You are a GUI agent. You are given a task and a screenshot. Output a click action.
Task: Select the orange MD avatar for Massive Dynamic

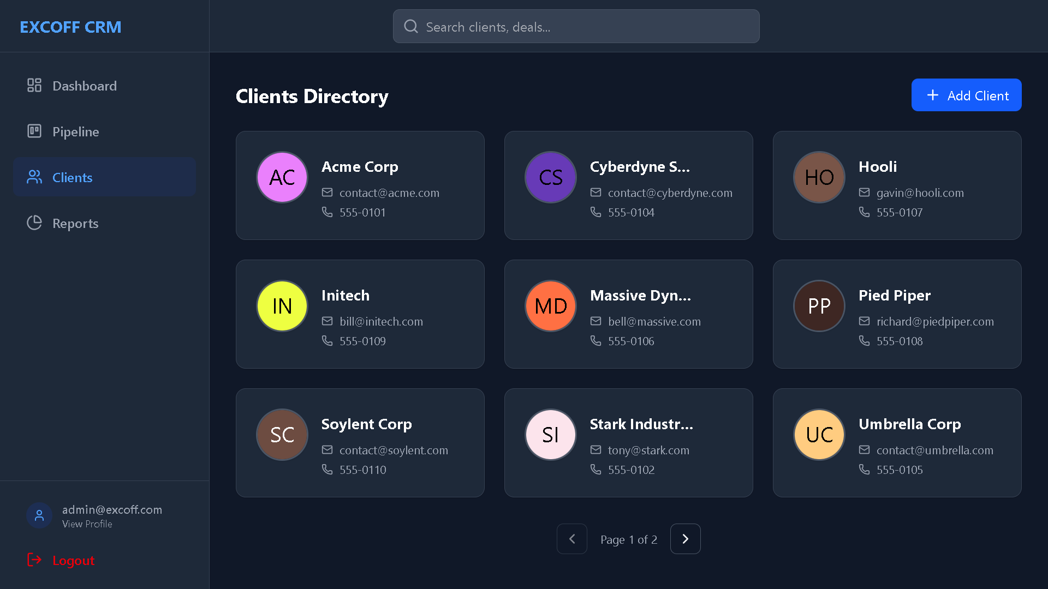[x=551, y=306]
